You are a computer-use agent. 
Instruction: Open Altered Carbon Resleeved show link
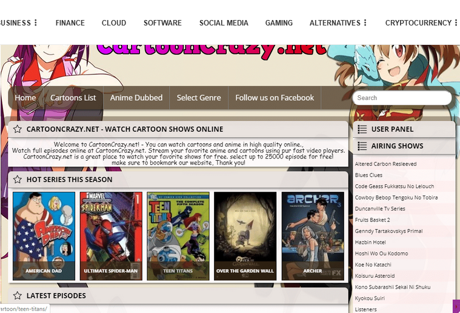[x=385, y=164]
